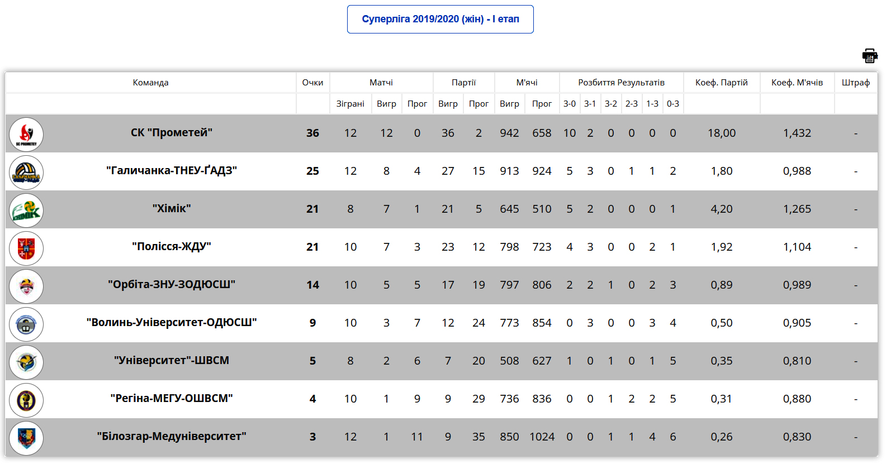Click the 2-3 results sub-header
This screenshot has height=464, width=886.
tap(632, 104)
